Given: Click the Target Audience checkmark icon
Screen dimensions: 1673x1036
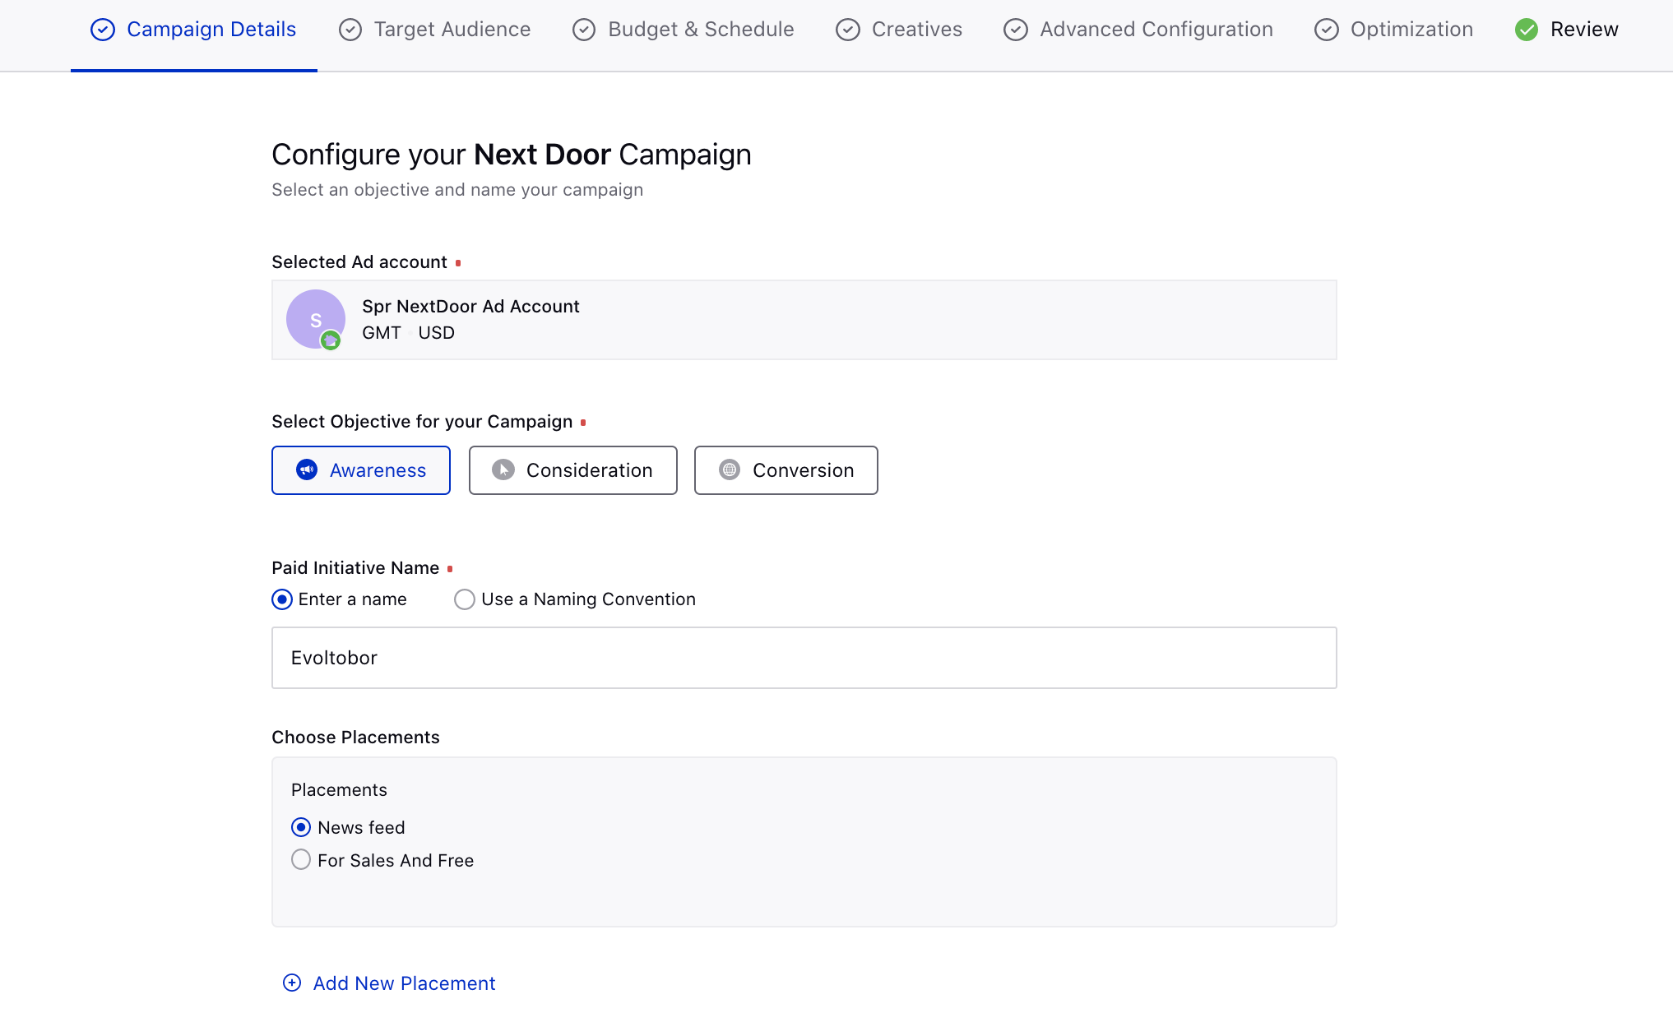Looking at the screenshot, I should pyautogui.click(x=350, y=30).
